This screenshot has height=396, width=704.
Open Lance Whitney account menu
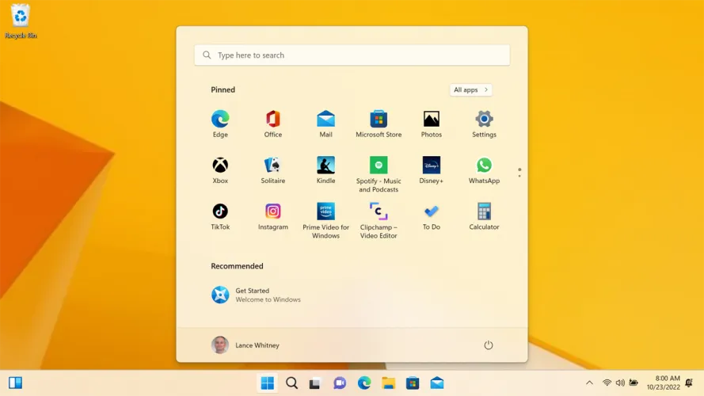tap(245, 345)
